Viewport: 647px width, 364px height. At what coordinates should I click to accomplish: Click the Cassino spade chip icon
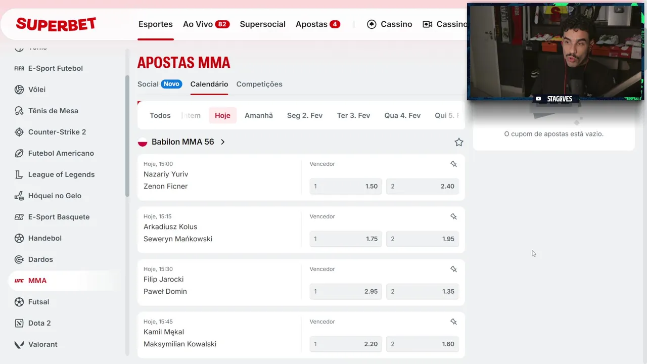click(372, 24)
